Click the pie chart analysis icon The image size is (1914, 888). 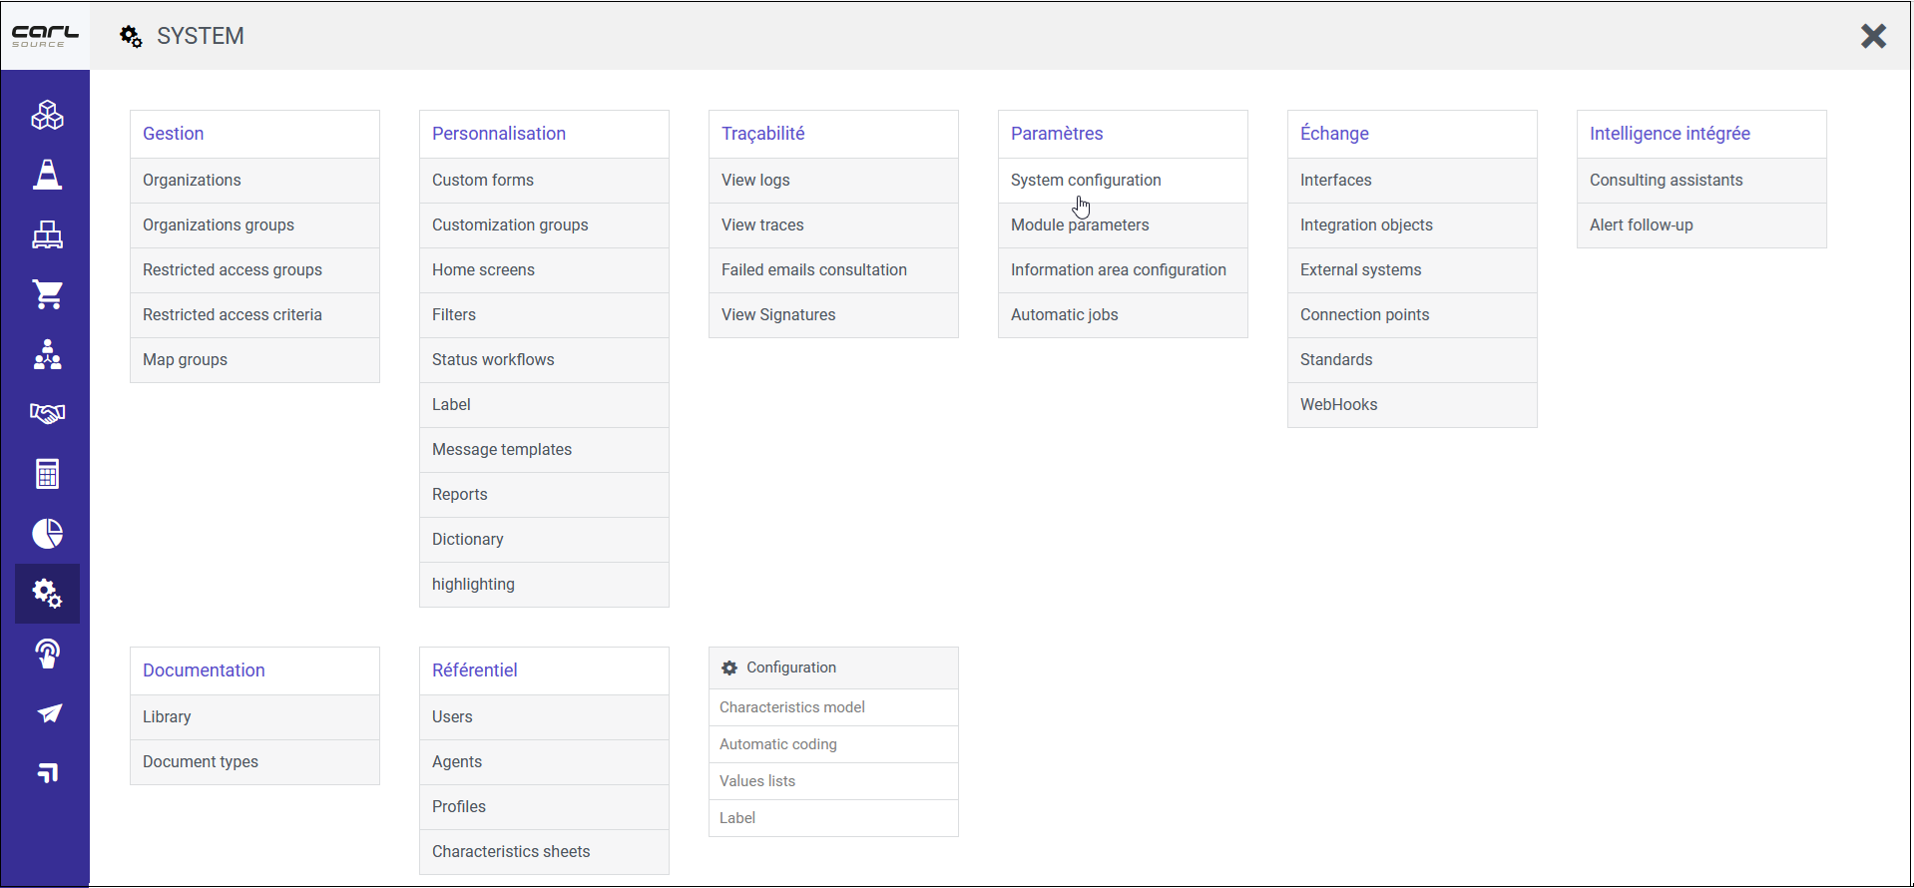[47, 534]
